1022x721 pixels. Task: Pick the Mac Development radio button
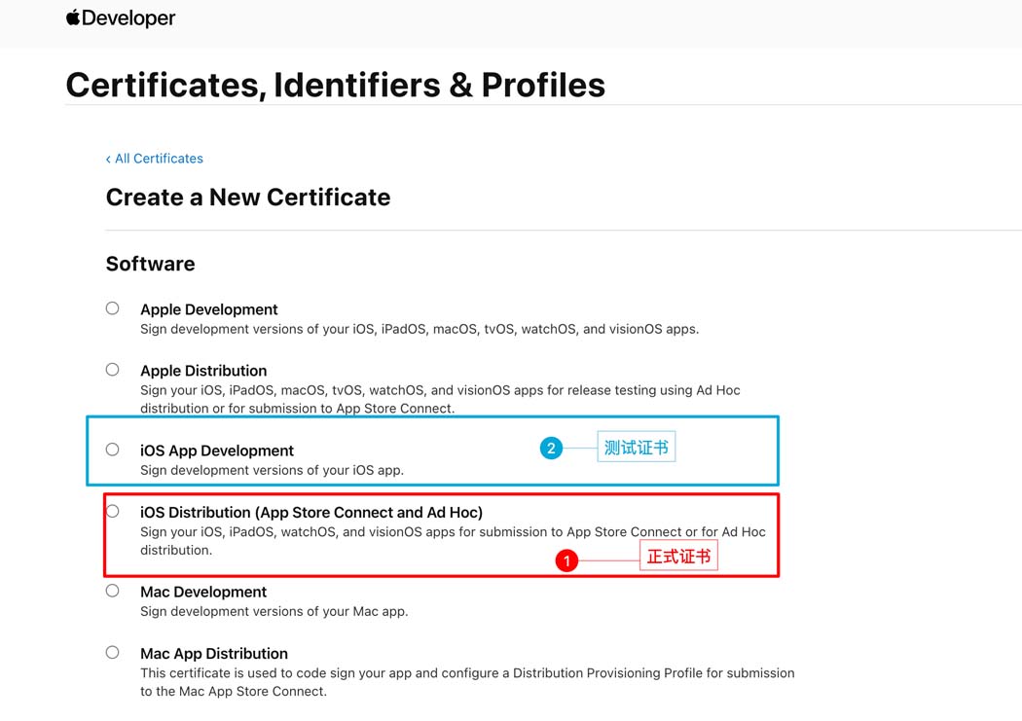tap(113, 591)
